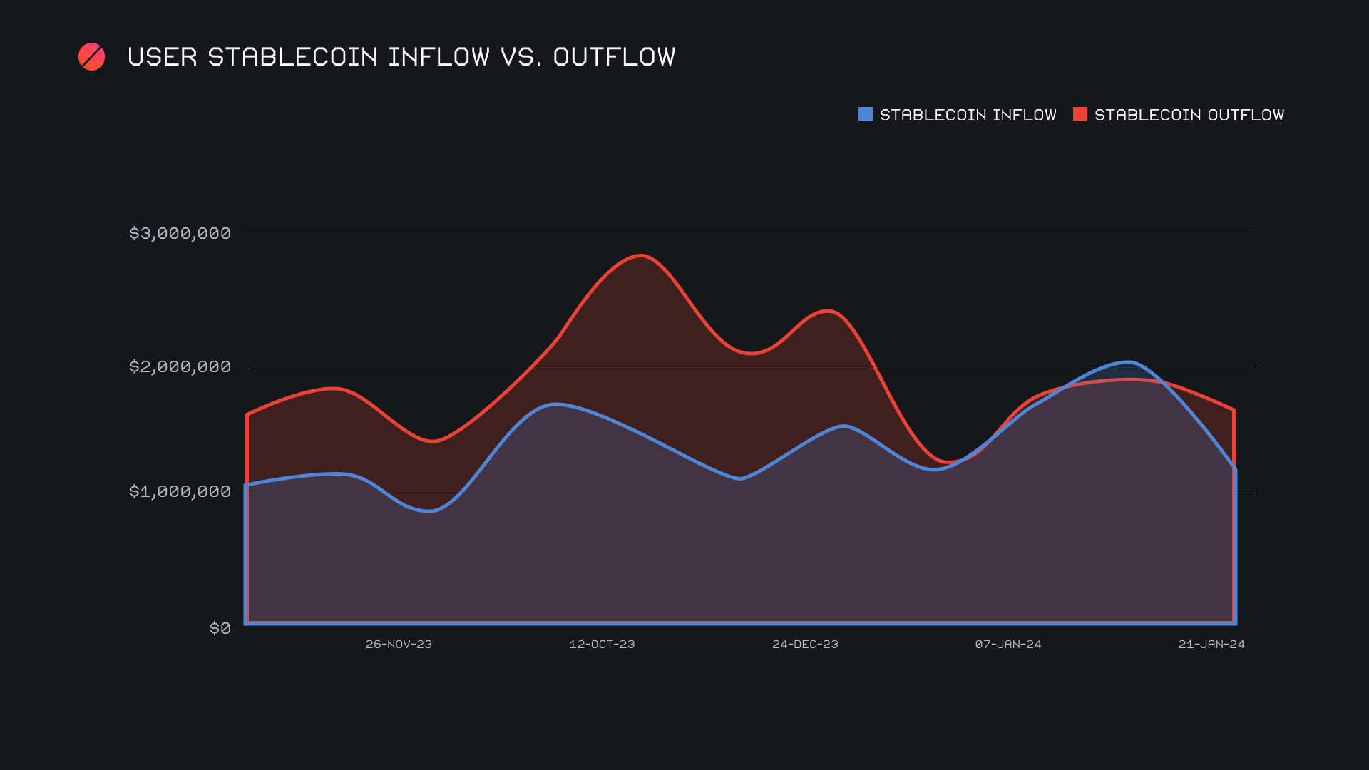Click the blue Stablecoin Inflow legend swatch
The width and height of the screenshot is (1369, 770).
click(x=865, y=114)
